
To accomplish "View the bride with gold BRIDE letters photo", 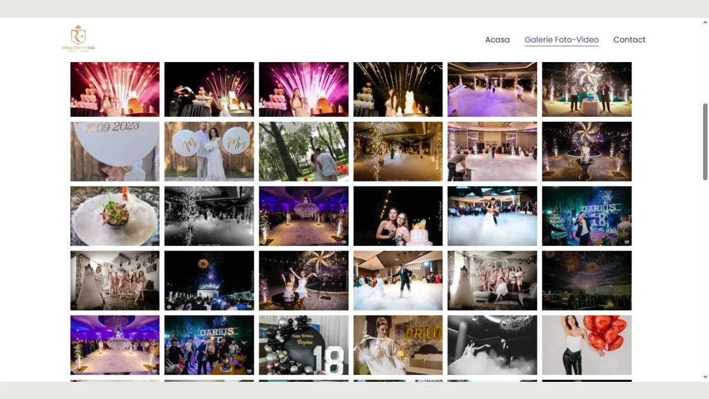I will tap(398, 345).
